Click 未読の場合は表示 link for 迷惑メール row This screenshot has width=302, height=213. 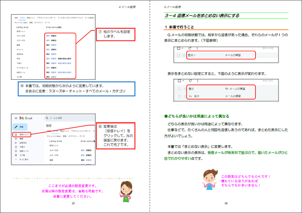pyautogui.click(x=65, y=73)
